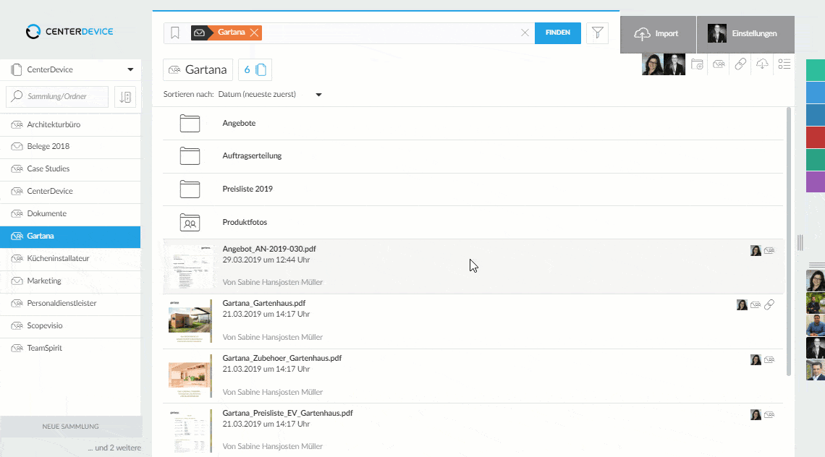Open the Angebote folder icon
The image size is (825, 457).
190,123
